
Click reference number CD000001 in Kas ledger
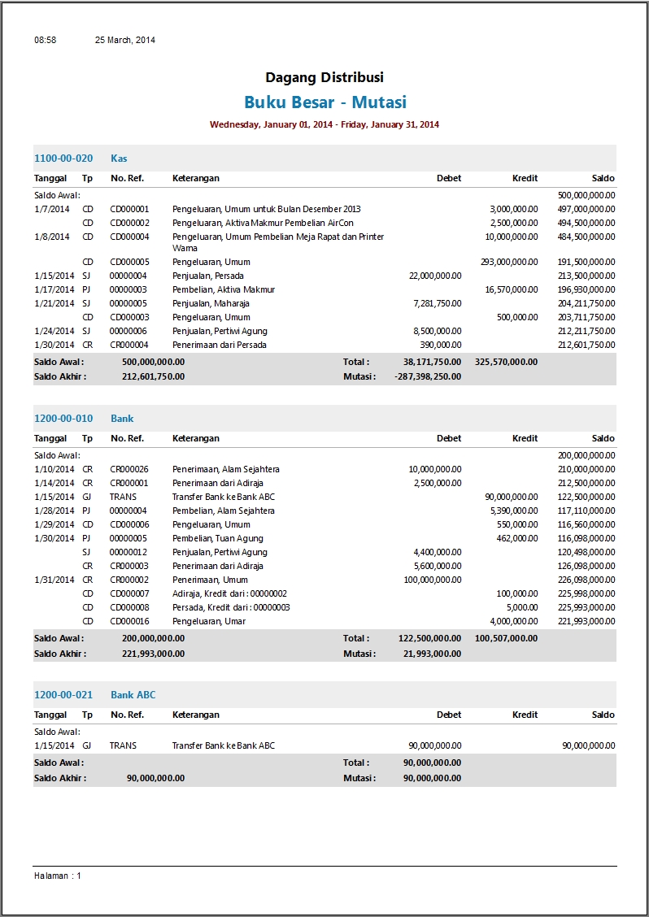129,209
